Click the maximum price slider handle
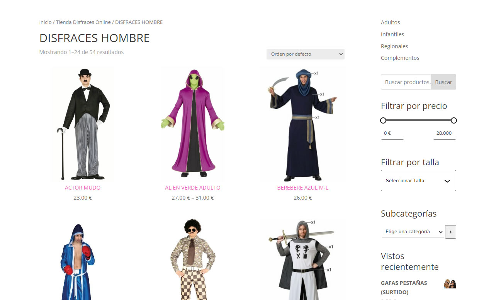This screenshot has height=300, width=484. point(454,120)
